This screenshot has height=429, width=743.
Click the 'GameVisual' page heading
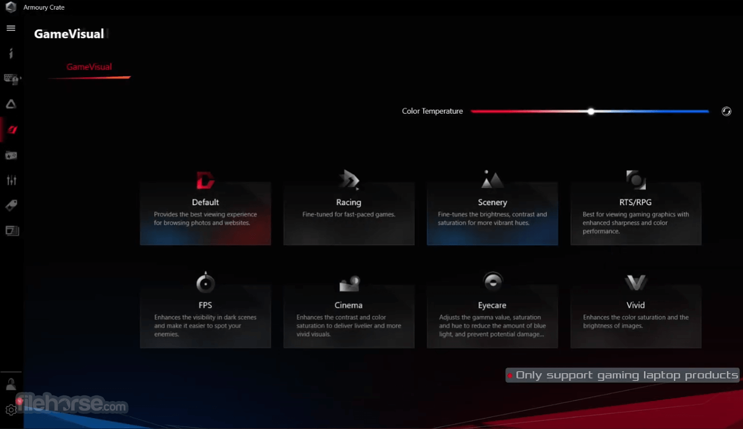coord(69,34)
